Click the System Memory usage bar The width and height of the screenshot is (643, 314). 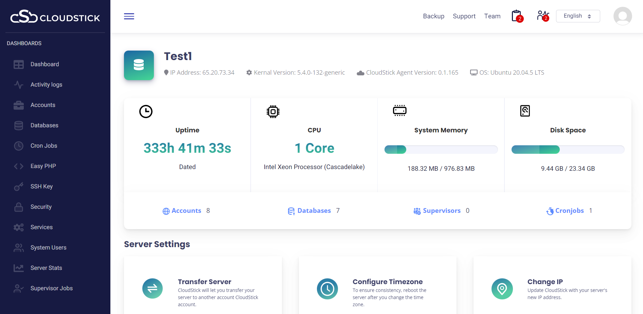click(441, 149)
